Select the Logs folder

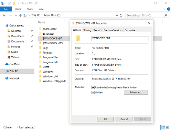click(x=45, y=48)
